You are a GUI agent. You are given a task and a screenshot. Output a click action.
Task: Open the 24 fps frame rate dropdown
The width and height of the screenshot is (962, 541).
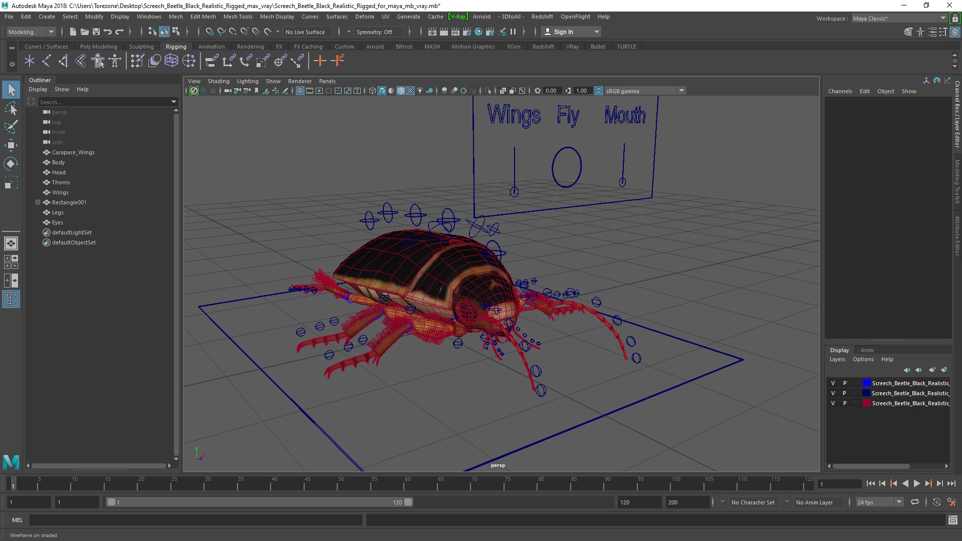pyautogui.click(x=879, y=502)
